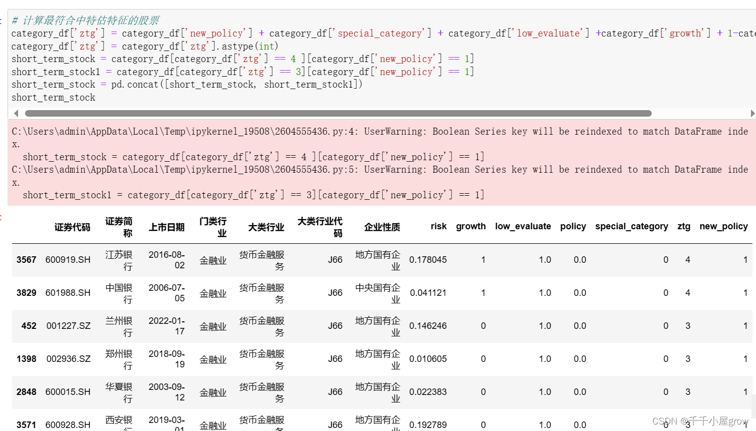Click stock code 001227.SZ
The width and height of the screenshot is (756, 431).
69,326
